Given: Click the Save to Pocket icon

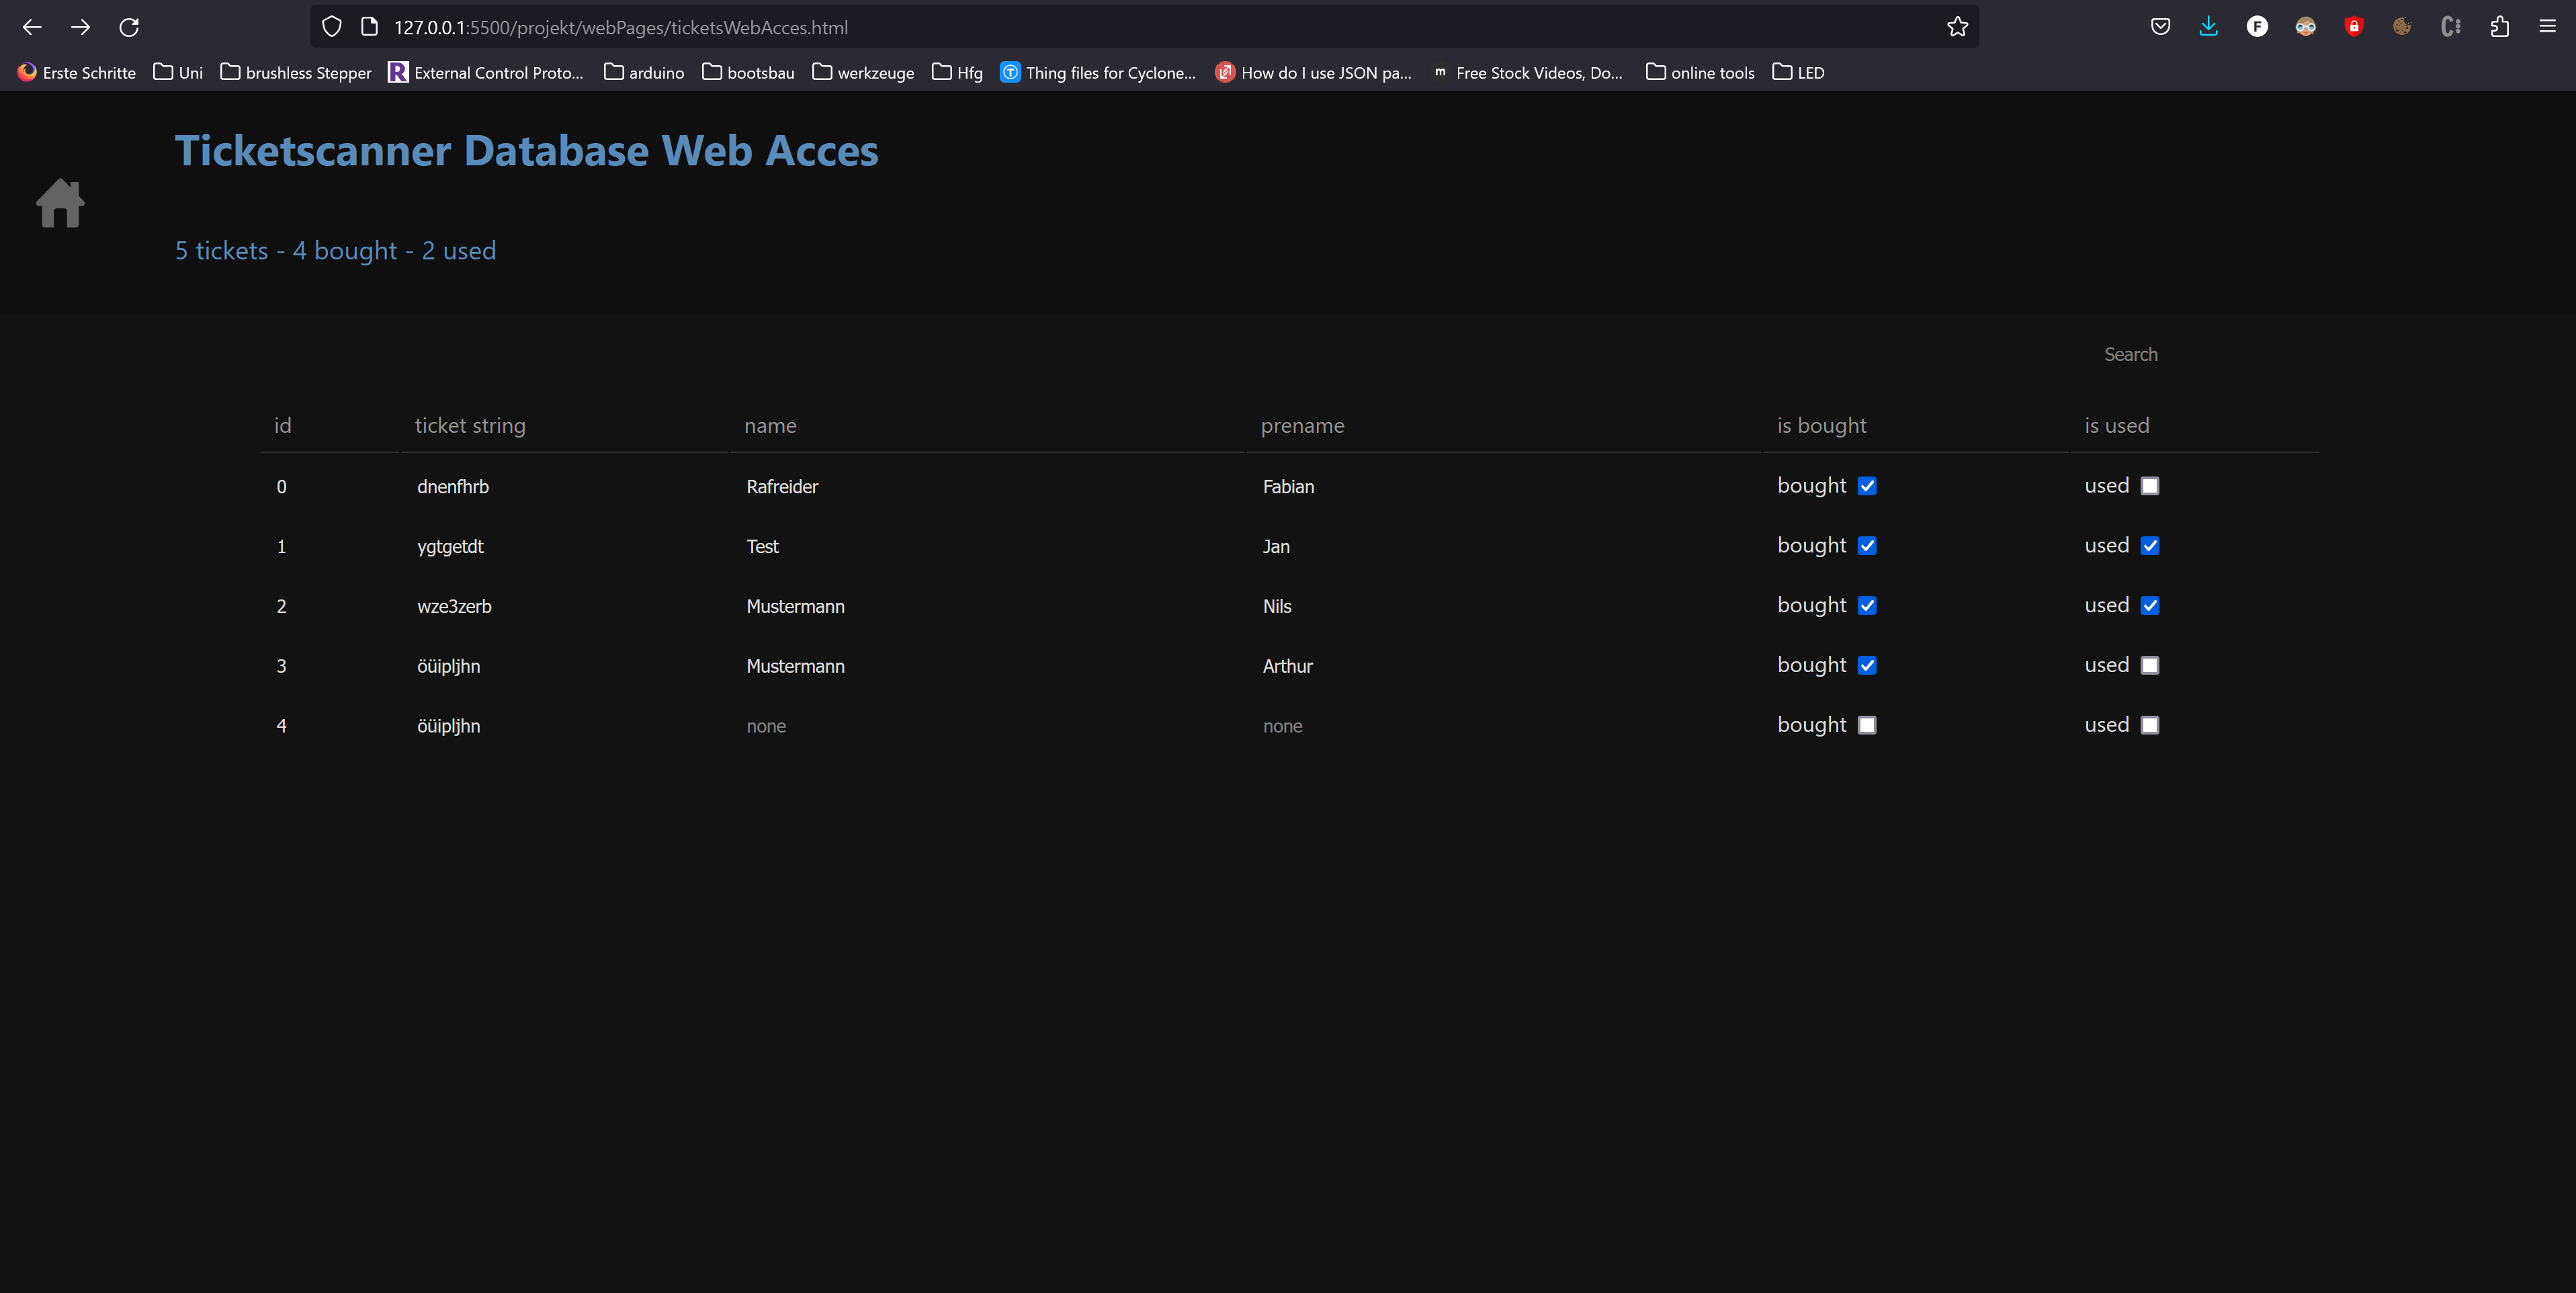Looking at the screenshot, I should pos(2160,27).
